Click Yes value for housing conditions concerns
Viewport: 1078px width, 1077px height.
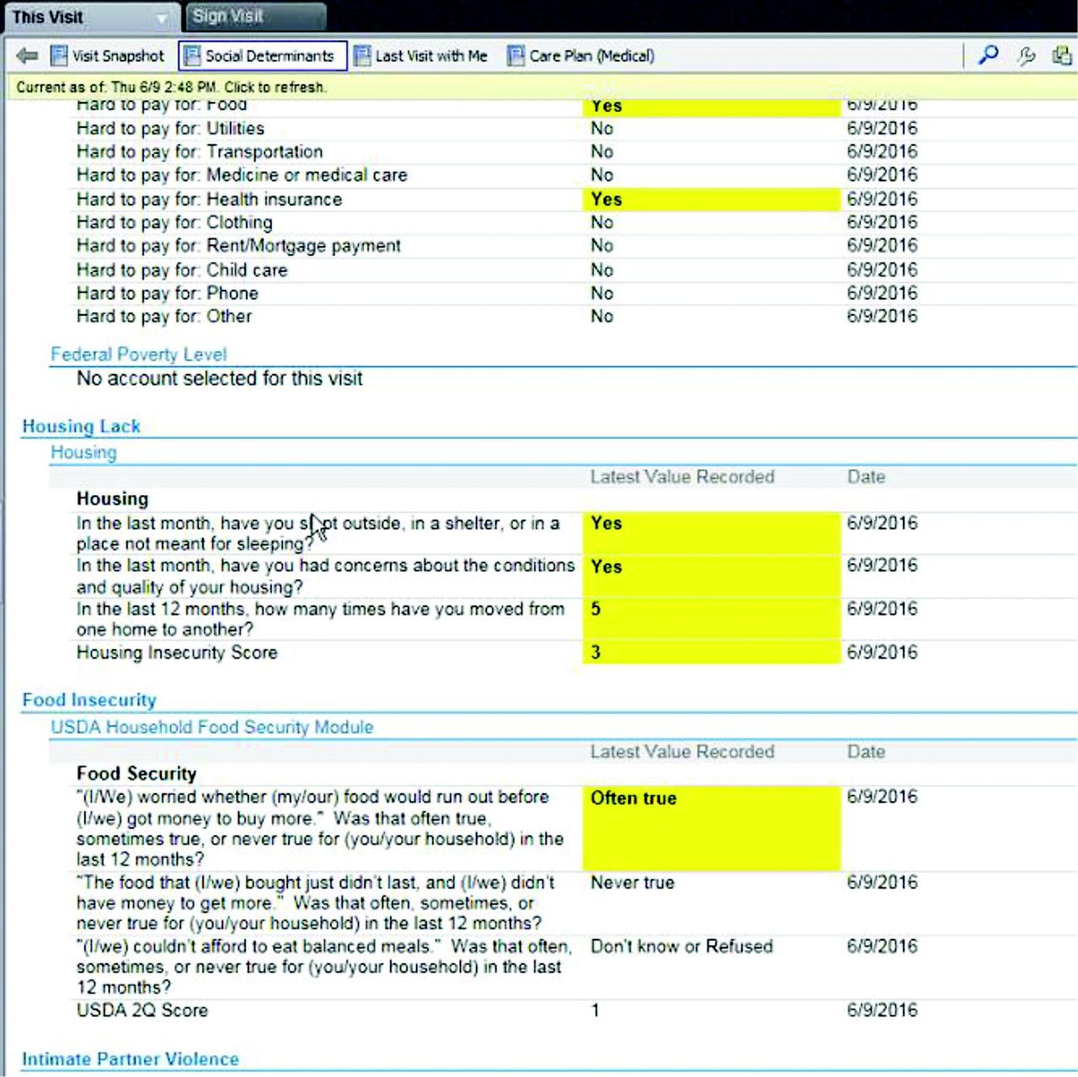click(x=711, y=576)
